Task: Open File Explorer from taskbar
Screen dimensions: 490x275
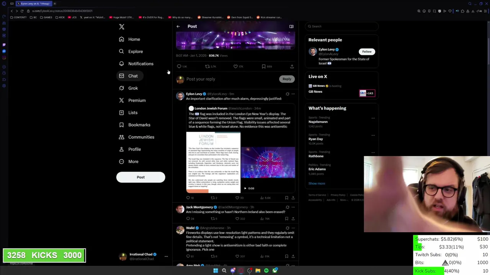Action: coord(258,271)
